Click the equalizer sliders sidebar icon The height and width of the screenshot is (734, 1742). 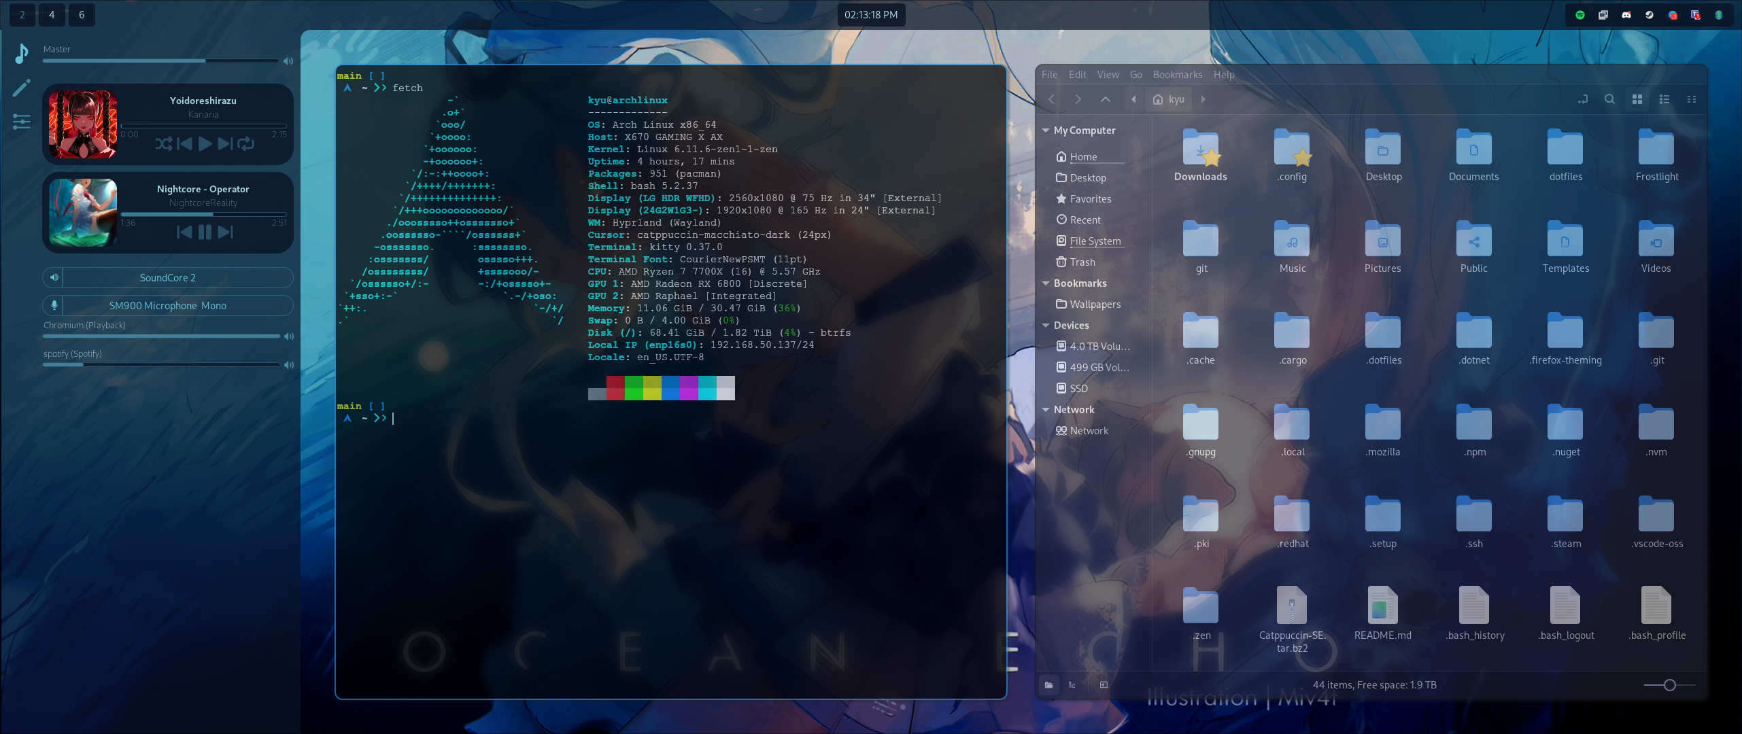(x=22, y=122)
